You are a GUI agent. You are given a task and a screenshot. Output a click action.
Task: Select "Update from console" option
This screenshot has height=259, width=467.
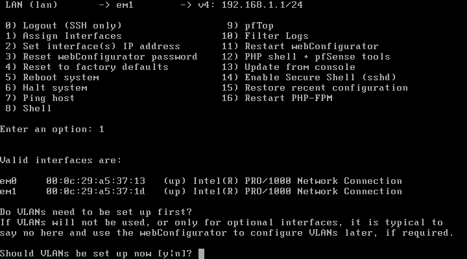[x=300, y=67]
